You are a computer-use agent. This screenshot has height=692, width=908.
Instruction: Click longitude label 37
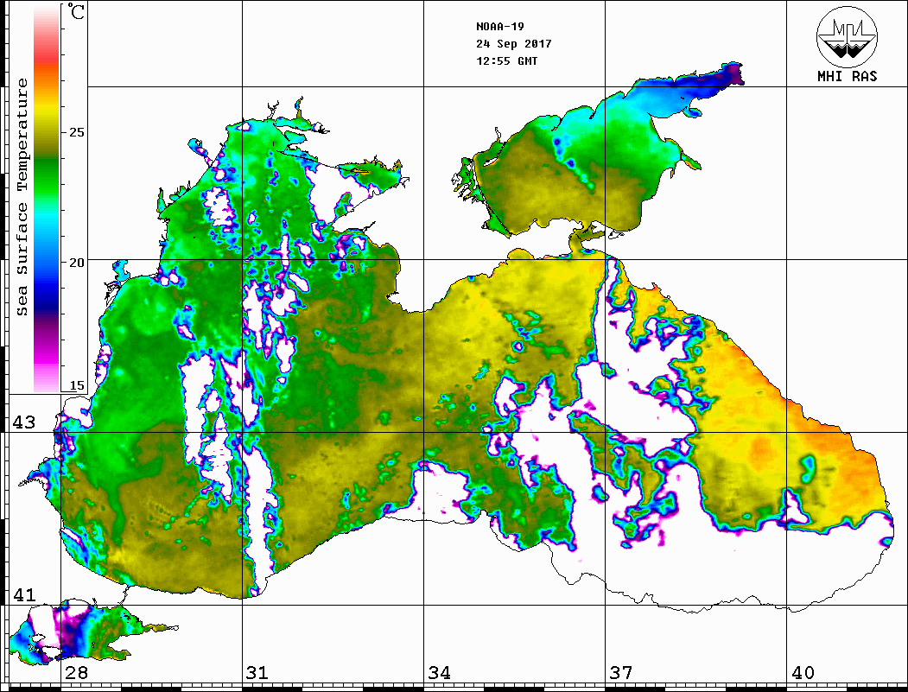coord(621,673)
